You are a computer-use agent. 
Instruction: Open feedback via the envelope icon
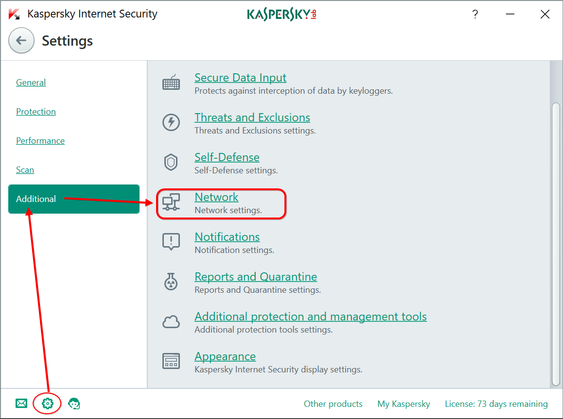21,403
